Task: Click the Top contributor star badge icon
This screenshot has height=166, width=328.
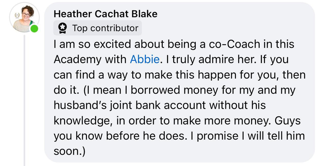Action: click(62, 28)
